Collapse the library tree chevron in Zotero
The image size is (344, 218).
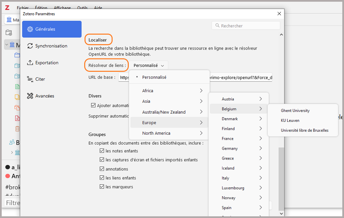tap(6, 45)
